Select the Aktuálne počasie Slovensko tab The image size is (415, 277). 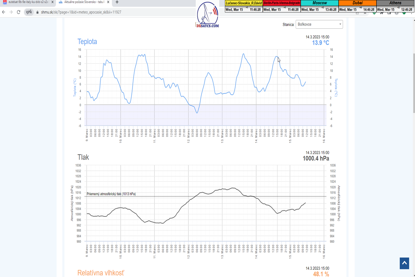[x=83, y=2]
